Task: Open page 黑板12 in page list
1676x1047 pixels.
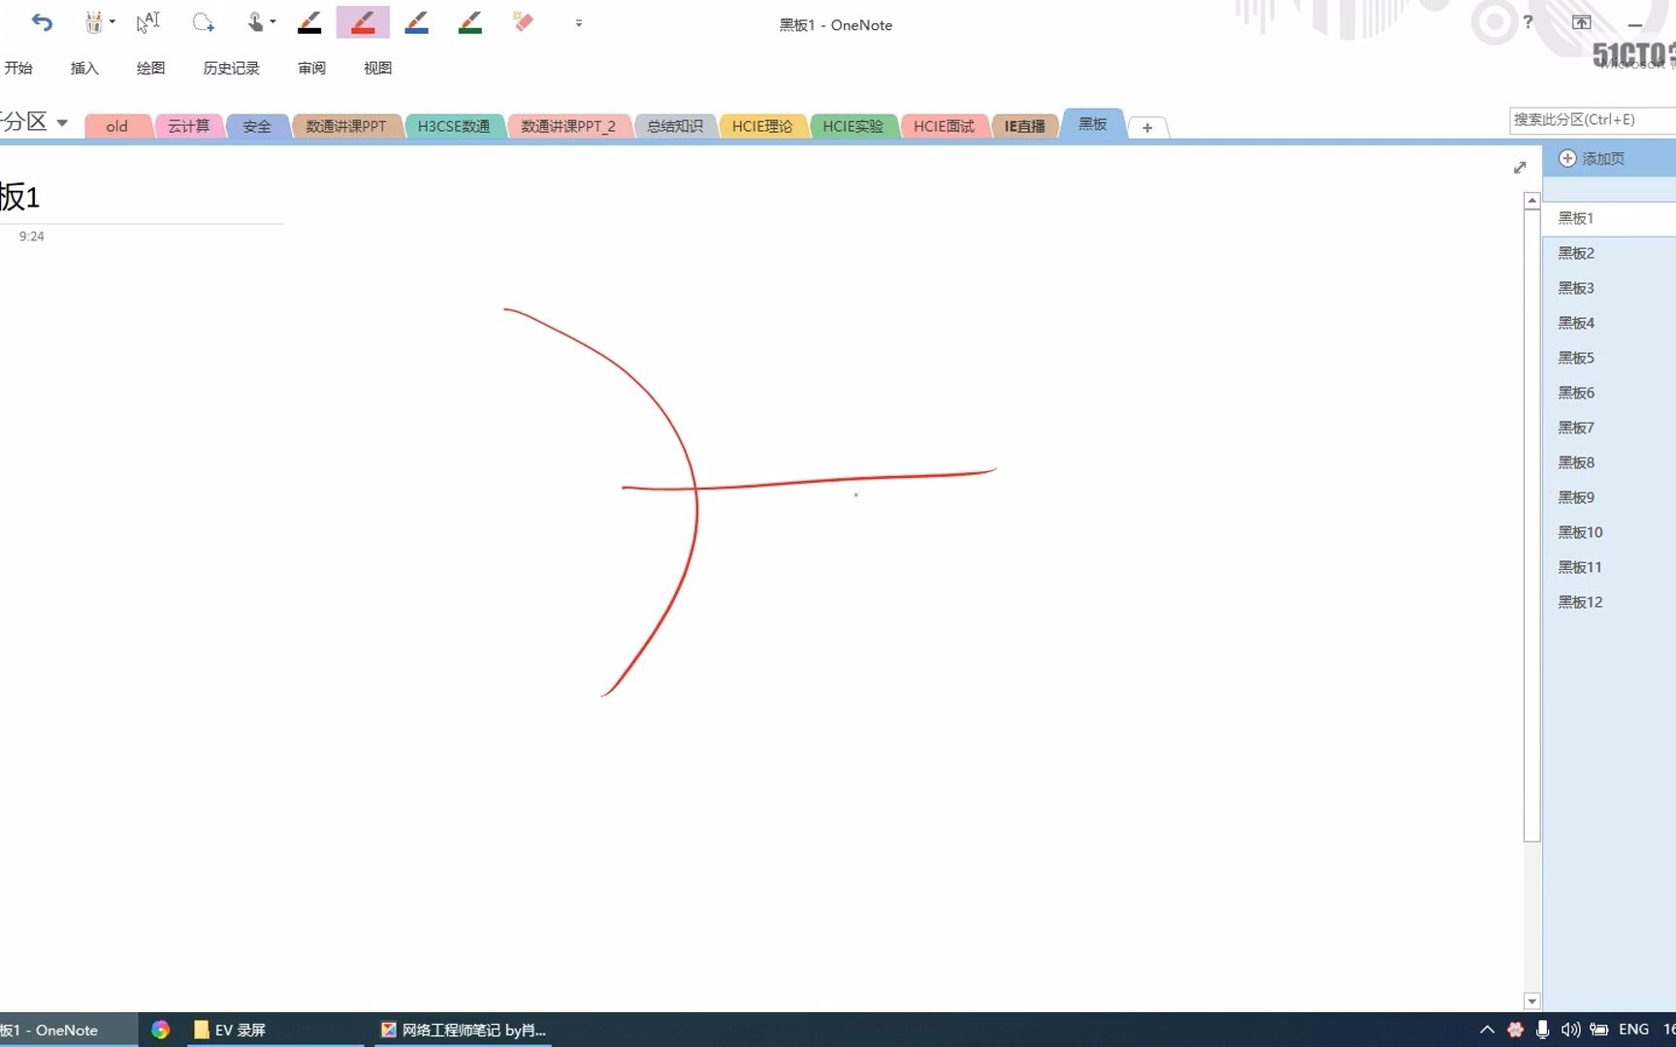Action: click(x=1610, y=602)
